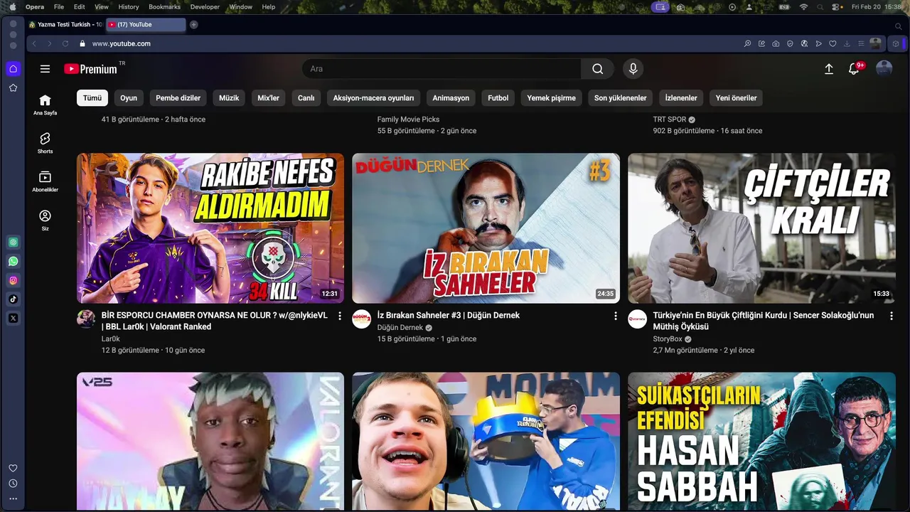Open Ana Sayfa in YouTube sidebar

click(x=45, y=105)
